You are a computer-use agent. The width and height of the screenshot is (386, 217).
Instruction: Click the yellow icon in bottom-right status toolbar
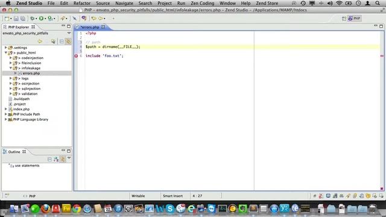[368, 196]
